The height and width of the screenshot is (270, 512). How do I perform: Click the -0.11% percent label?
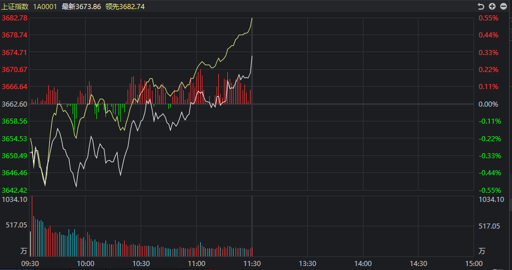point(490,121)
